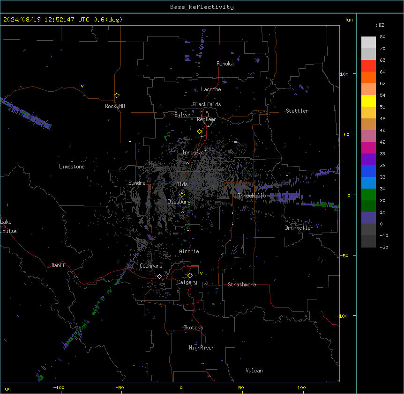This screenshot has height=394, width=404.
Task: Click the ThreeHills label
Action: tap(252, 196)
